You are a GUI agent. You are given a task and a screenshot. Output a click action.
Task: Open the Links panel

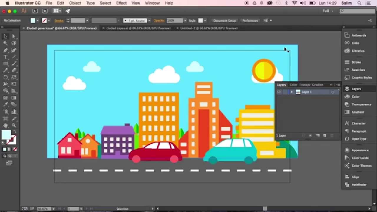coord(352,43)
